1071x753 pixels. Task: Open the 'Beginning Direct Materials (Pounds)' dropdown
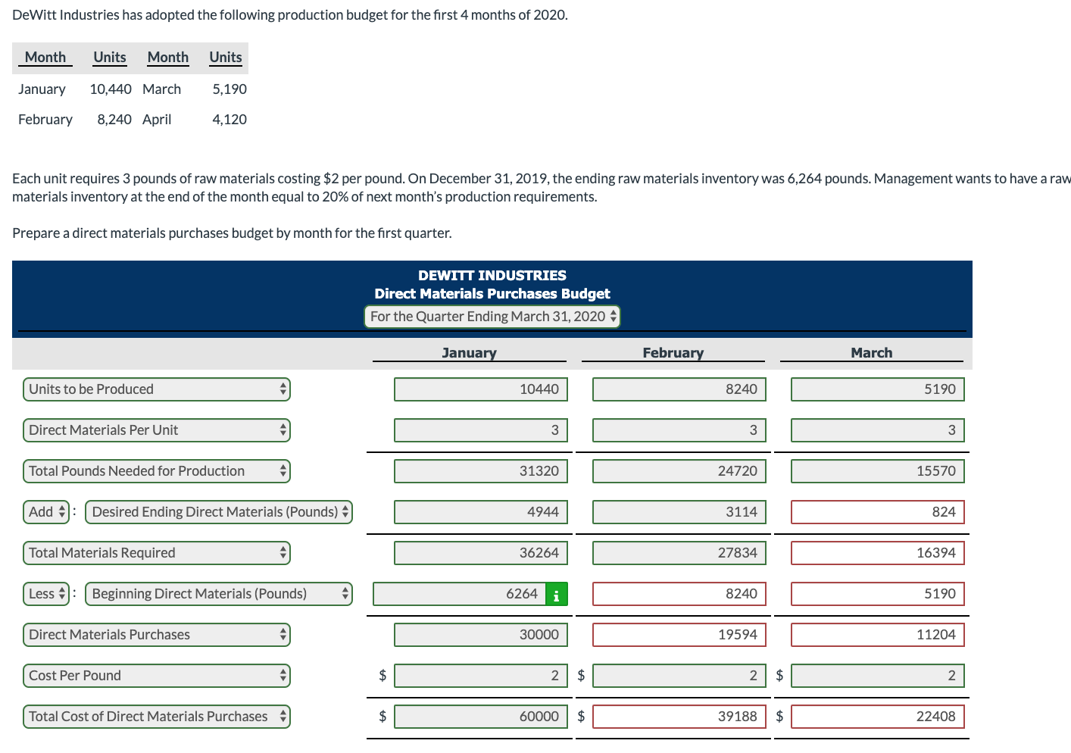pyautogui.click(x=219, y=594)
